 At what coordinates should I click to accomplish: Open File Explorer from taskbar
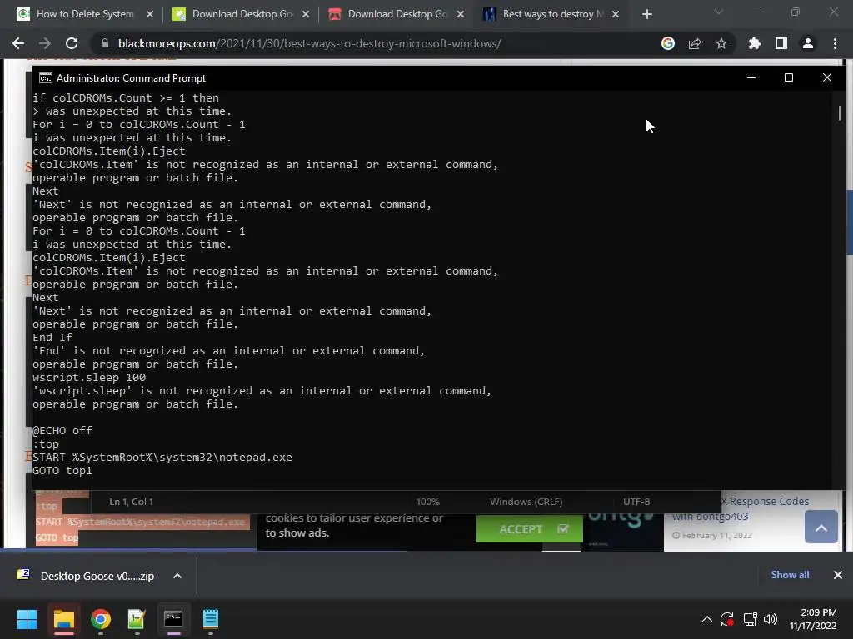(x=63, y=619)
